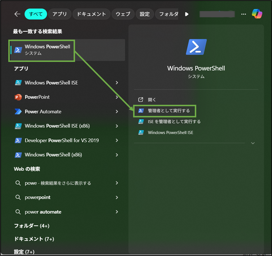This screenshot has width=272, height=256.
Task: Open the 設定 (7+) section
Action: 24,252
